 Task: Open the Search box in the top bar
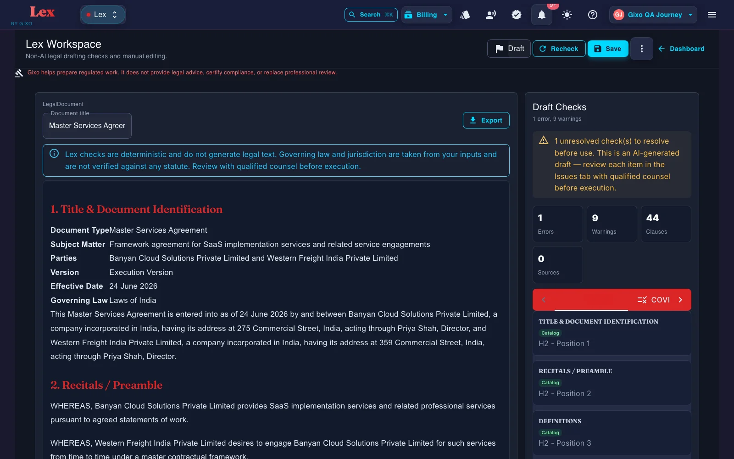tap(371, 15)
